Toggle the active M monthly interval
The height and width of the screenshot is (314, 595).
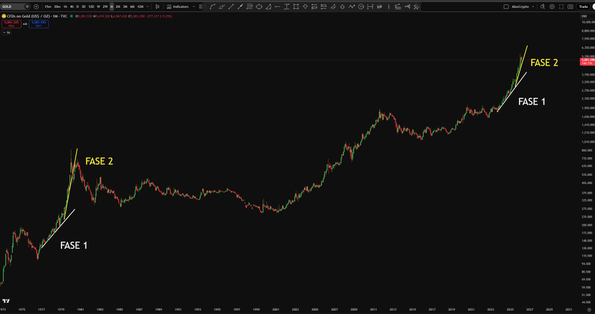click(112, 7)
